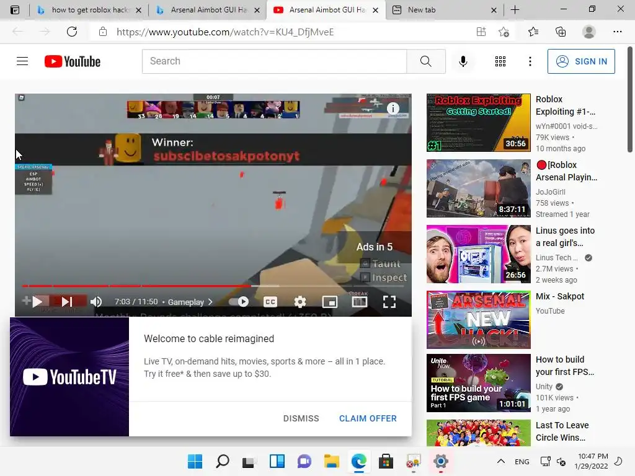This screenshot has width=635, height=476.
Task: Open Widgets from taskbar
Action: pos(277,461)
